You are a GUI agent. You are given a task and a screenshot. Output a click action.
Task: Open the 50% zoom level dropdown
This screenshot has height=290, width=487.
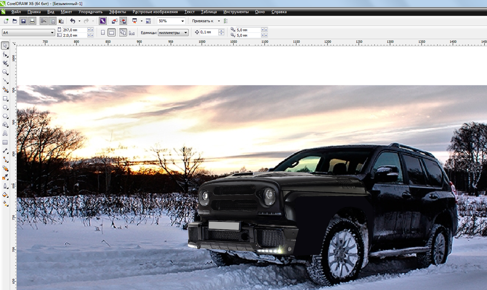[183, 21]
